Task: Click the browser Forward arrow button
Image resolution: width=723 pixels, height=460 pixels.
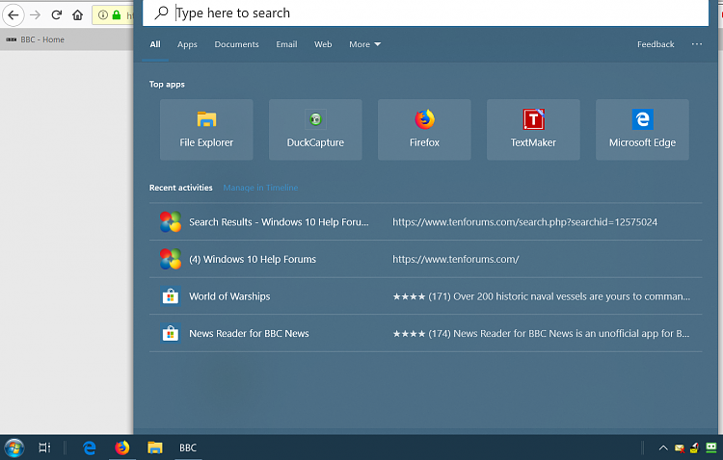Action: point(35,15)
